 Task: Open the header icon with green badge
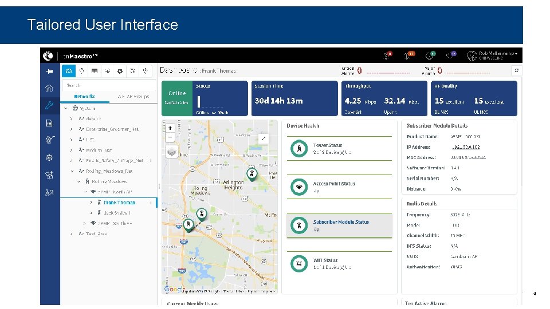click(430, 55)
